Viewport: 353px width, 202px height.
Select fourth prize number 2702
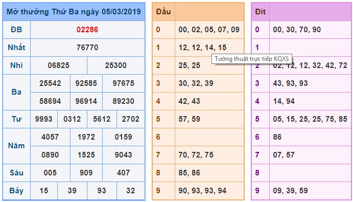[x=131, y=119]
